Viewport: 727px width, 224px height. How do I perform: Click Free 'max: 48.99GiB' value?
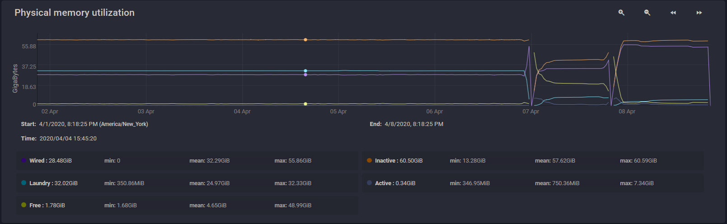click(293, 205)
